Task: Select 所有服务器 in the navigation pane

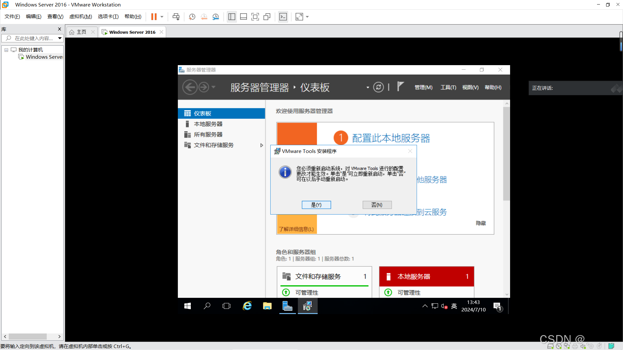Action: (x=222, y=134)
